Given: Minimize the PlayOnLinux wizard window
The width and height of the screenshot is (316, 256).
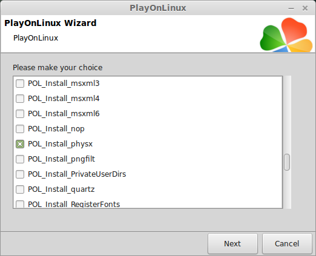Looking at the screenshot, I should (x=291, y=8).
